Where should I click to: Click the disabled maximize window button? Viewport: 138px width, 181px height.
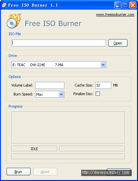(125, 5)
